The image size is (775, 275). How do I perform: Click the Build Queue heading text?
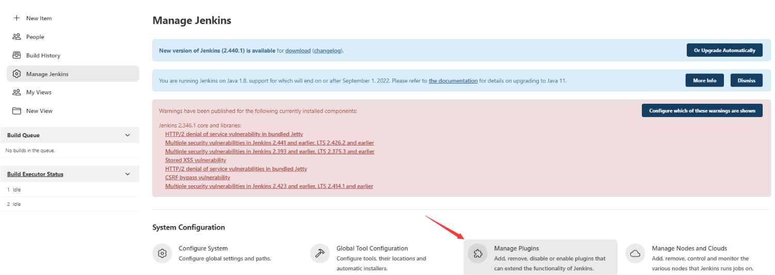tap(23, 135)
